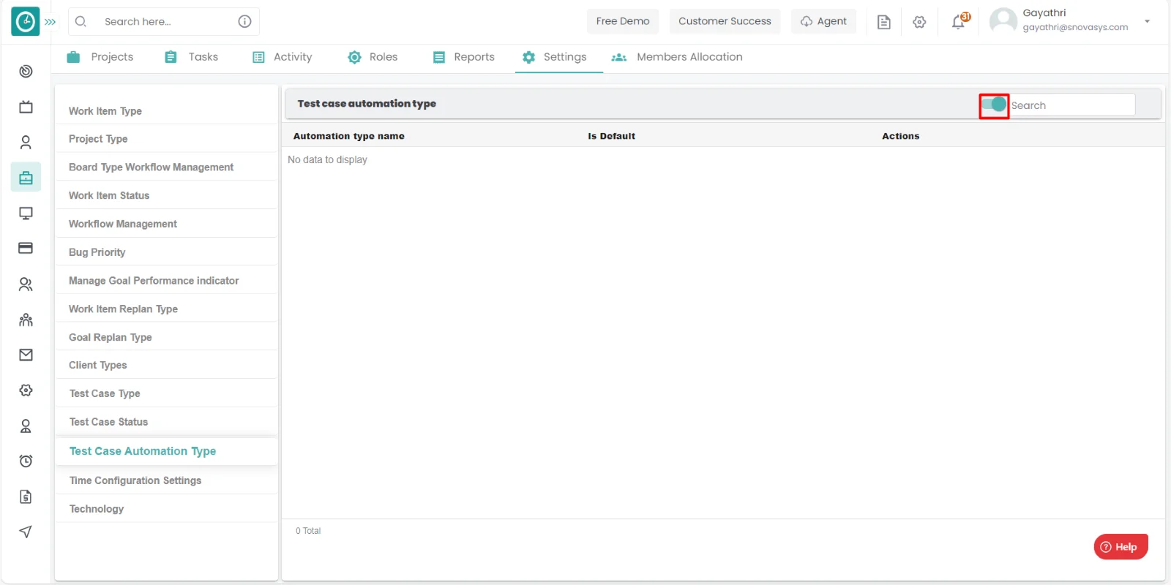Switch to the Reports tab
1171x585 pixels.
464,57
